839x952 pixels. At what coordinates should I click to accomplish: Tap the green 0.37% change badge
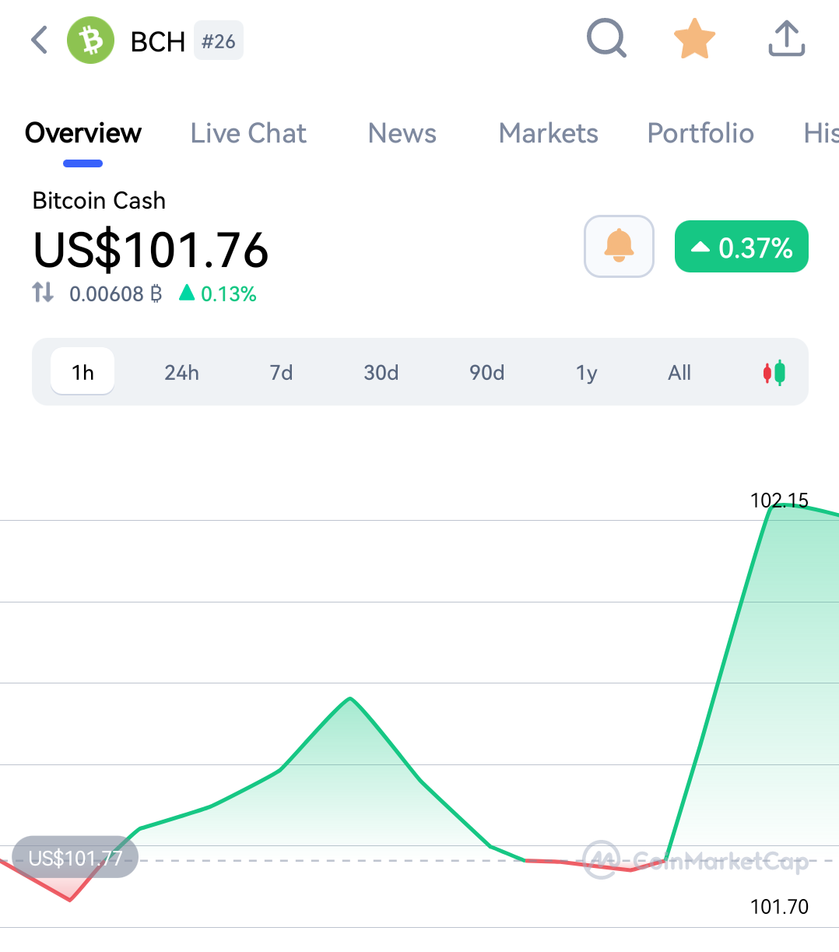pos(742,247)
